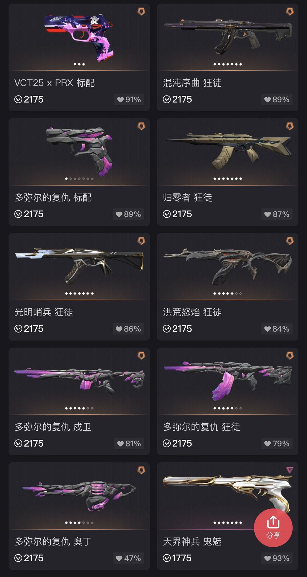The height and width of the screenshot is (577, 307).
Task: Click the VP coin icon on 光明哨兵 狂徒
Action: (18, 329)
